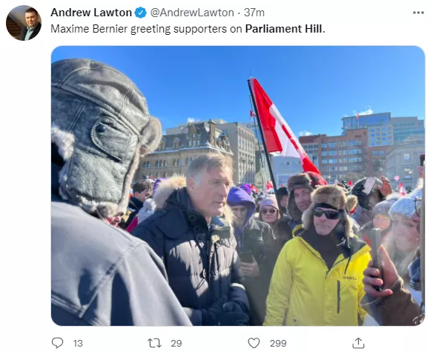Image resolution: width=430 pixels, height=354 pixels.
Task: Like the tweet with the heart icon
Action: click(254, 343)
